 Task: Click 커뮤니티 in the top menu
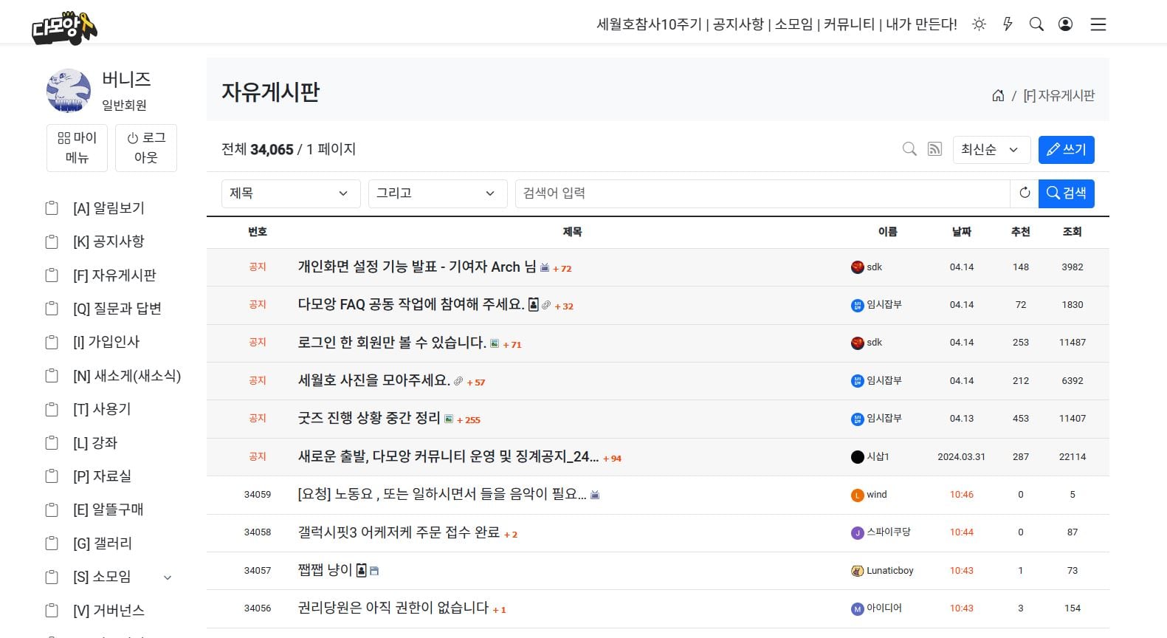coord(849,24)
